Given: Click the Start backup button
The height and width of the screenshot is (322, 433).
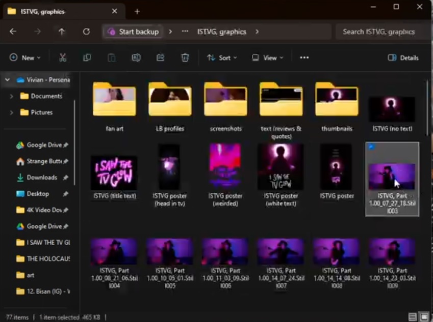Looking at the screenshot, I should (x=133, y=32).
